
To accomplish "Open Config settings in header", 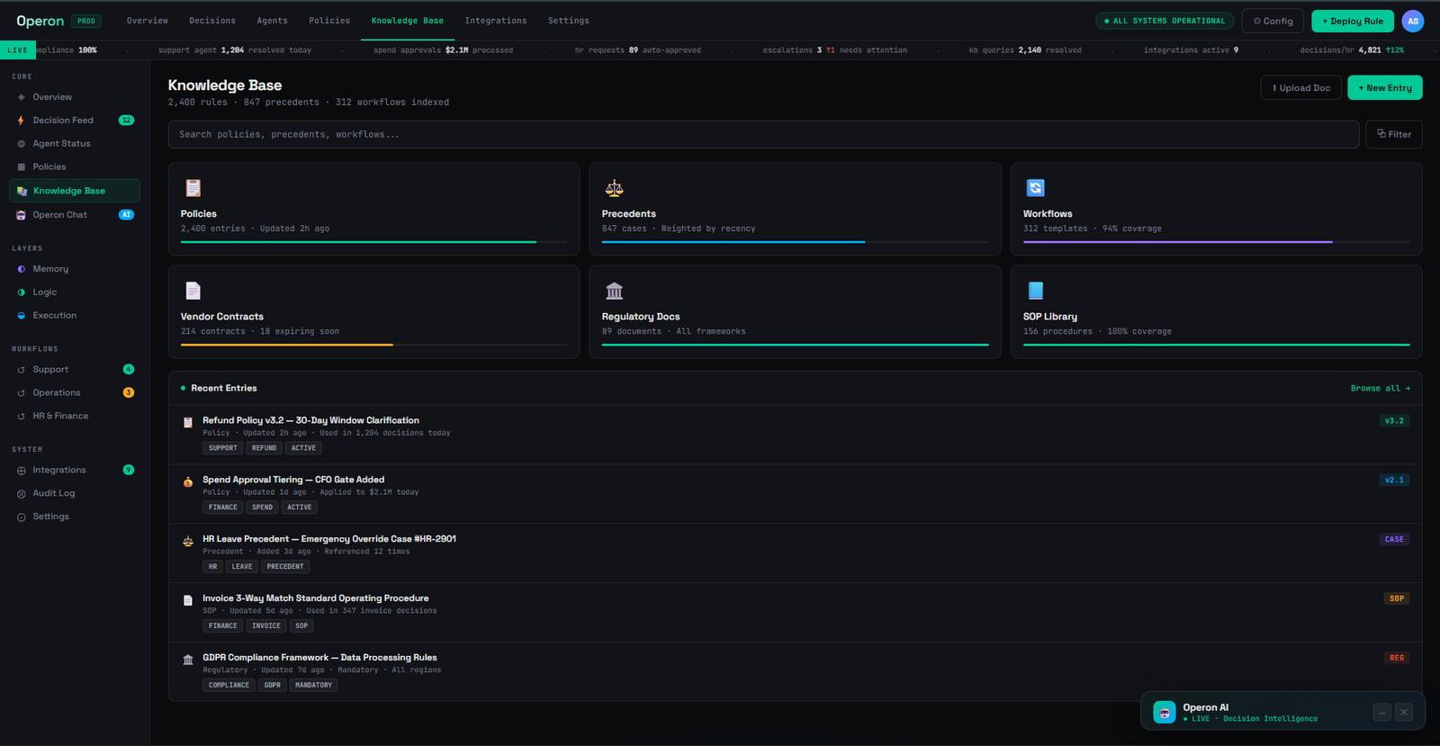I will (x=1273, y=21).
